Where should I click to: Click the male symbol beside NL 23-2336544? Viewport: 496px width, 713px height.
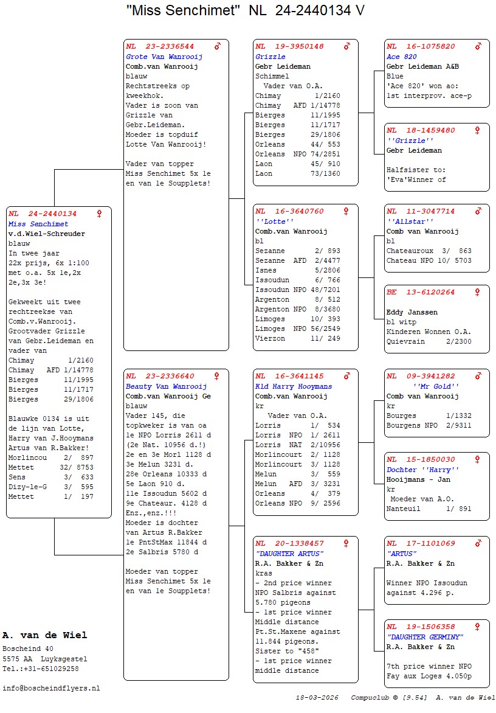coord(217,46)
